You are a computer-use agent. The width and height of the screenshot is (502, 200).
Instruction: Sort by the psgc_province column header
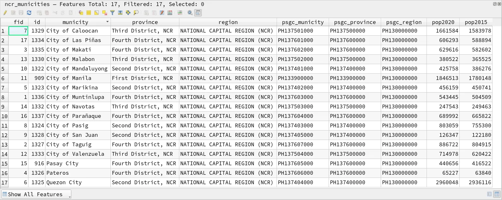click(x=355, y=22)
